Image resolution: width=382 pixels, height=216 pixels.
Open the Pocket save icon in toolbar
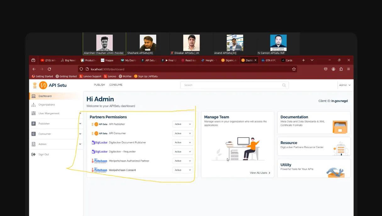coord(326,69)
